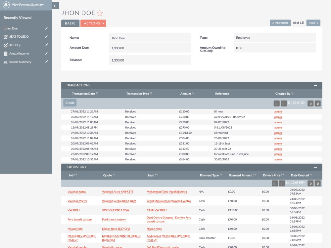Viewport: 331px width, 248px height.
Task: Sort job history by Date Created
Action: click(x=302, y=175)
